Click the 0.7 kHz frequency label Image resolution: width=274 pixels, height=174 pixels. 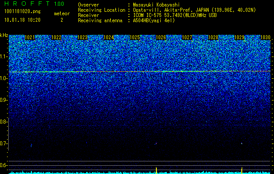(3, 144)
